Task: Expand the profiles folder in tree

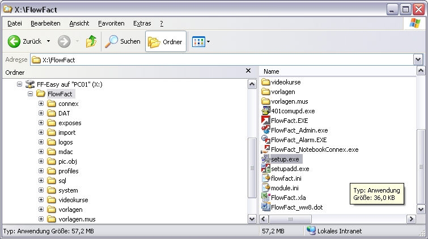Action: 41,171
